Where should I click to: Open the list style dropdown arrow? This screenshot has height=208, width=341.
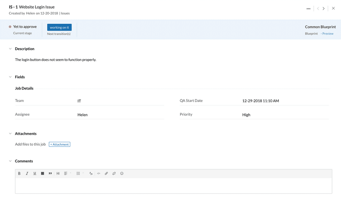coord(83,173)
